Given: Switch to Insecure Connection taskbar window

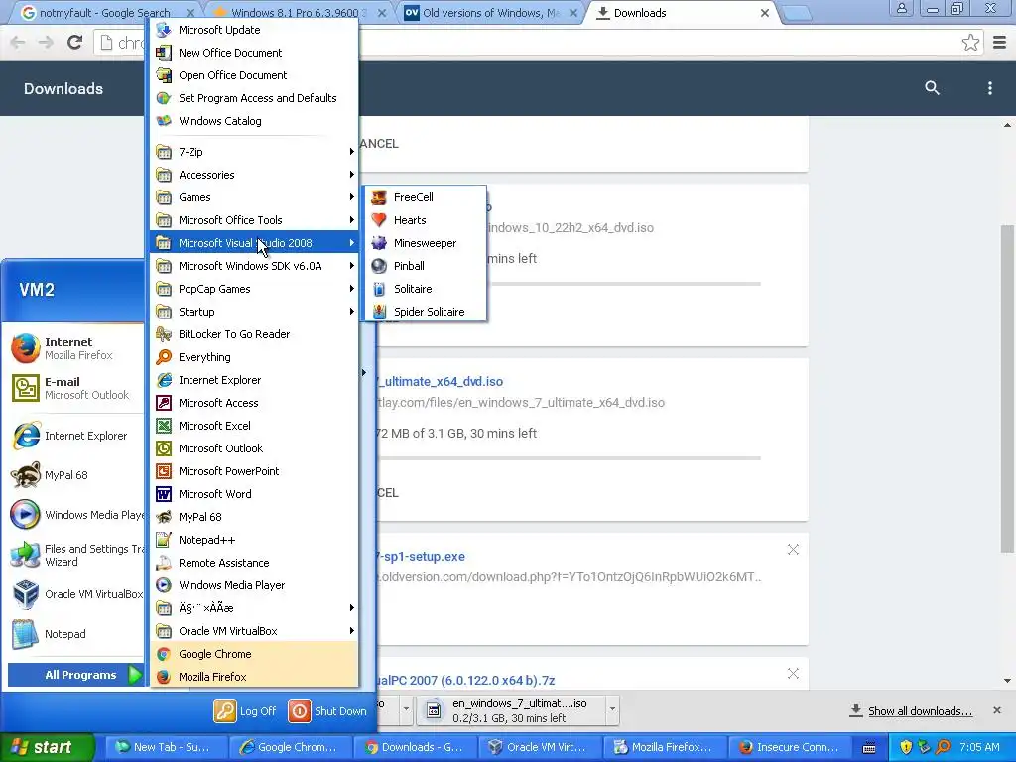Looking at the screenshot, I should pos(789,747).
